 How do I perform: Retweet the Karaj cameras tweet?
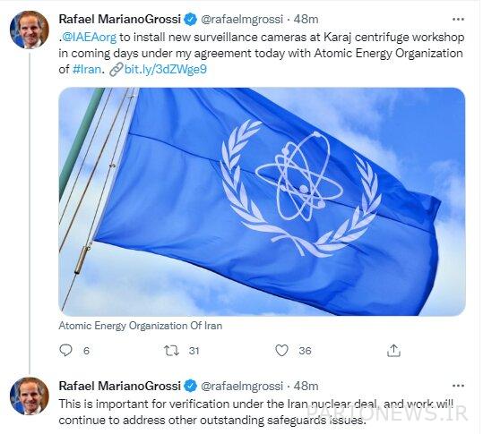(171, 351)
